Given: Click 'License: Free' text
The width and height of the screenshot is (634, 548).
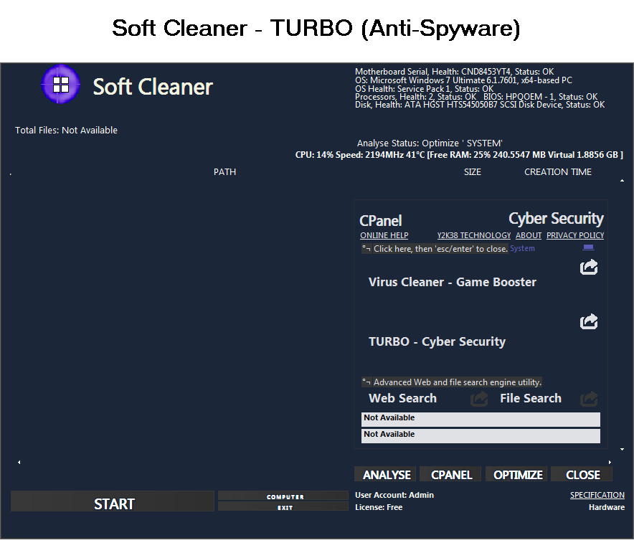Looking at the screenshot, I should [379, 507].
